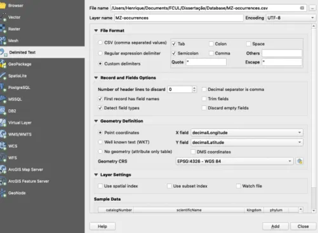Uncheck the Semicolon delimiter checkbox

[x=174, y=53]
